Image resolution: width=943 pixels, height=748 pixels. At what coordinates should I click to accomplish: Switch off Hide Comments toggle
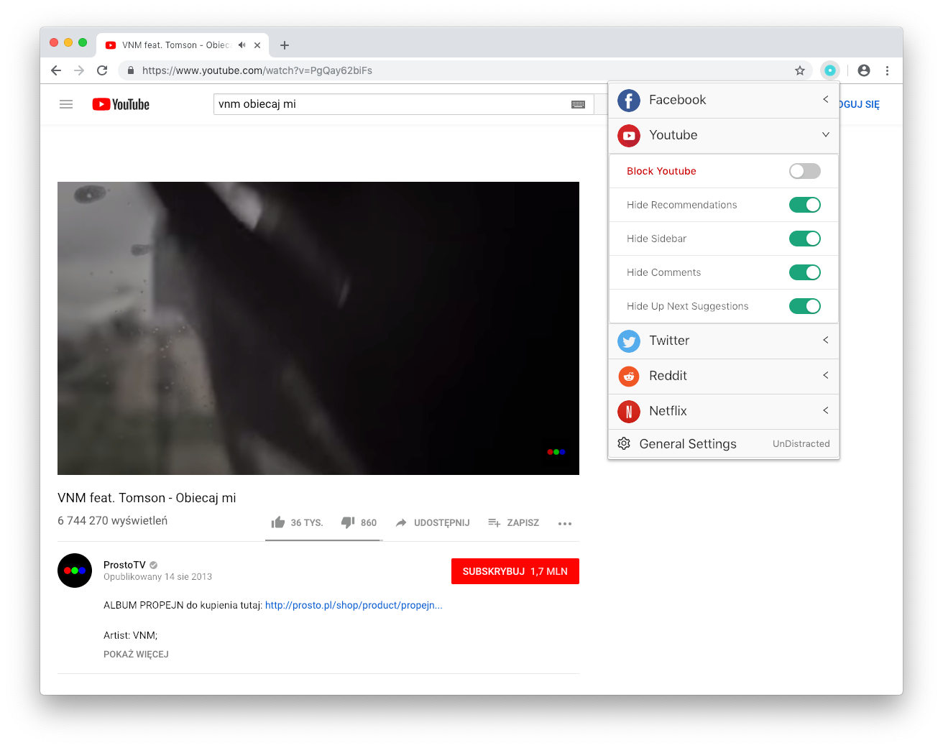(x=805, y=272)
